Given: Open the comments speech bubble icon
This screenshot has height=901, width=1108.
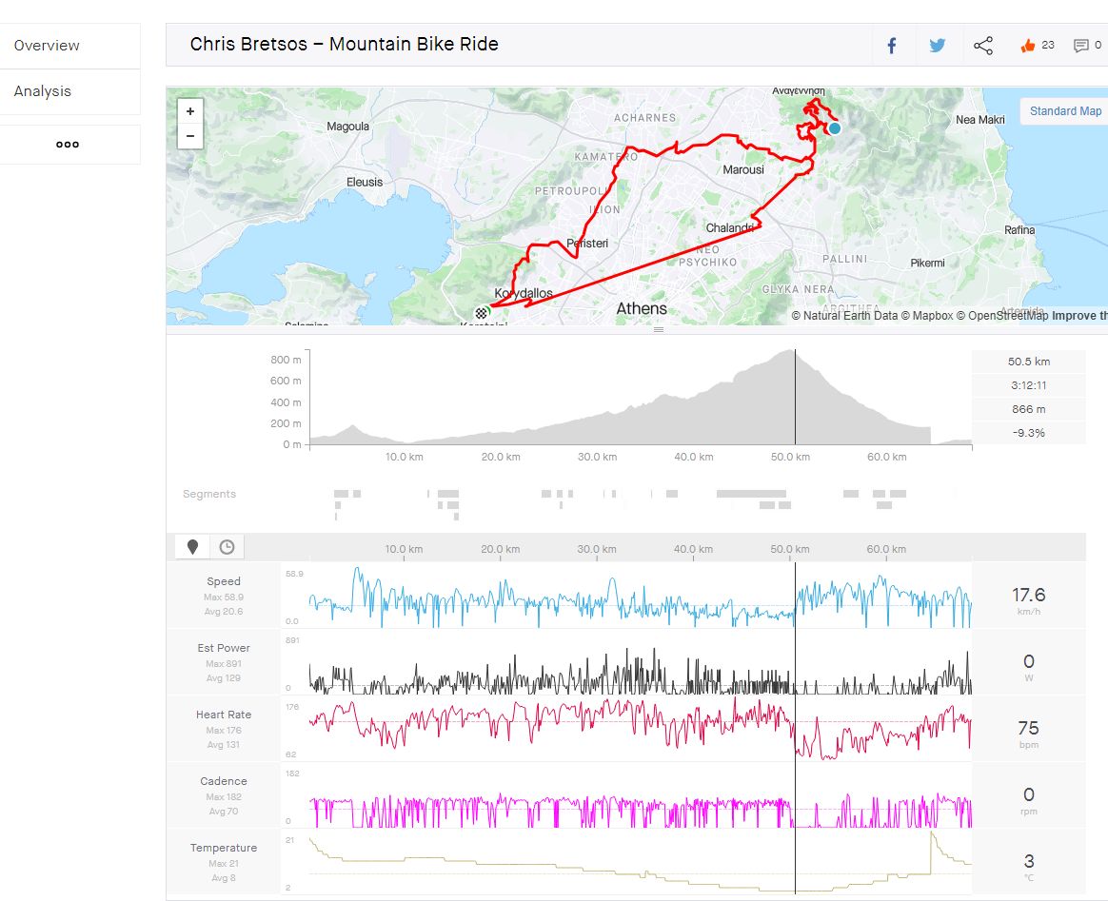Looking at the screenshot, I should (x=1080, y=46).
